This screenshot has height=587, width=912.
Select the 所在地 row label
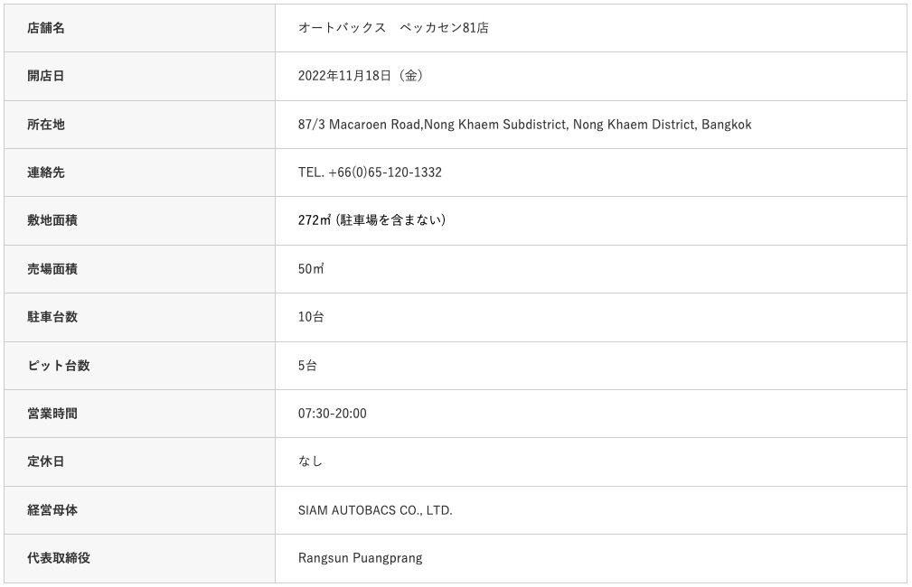(46, 125)
